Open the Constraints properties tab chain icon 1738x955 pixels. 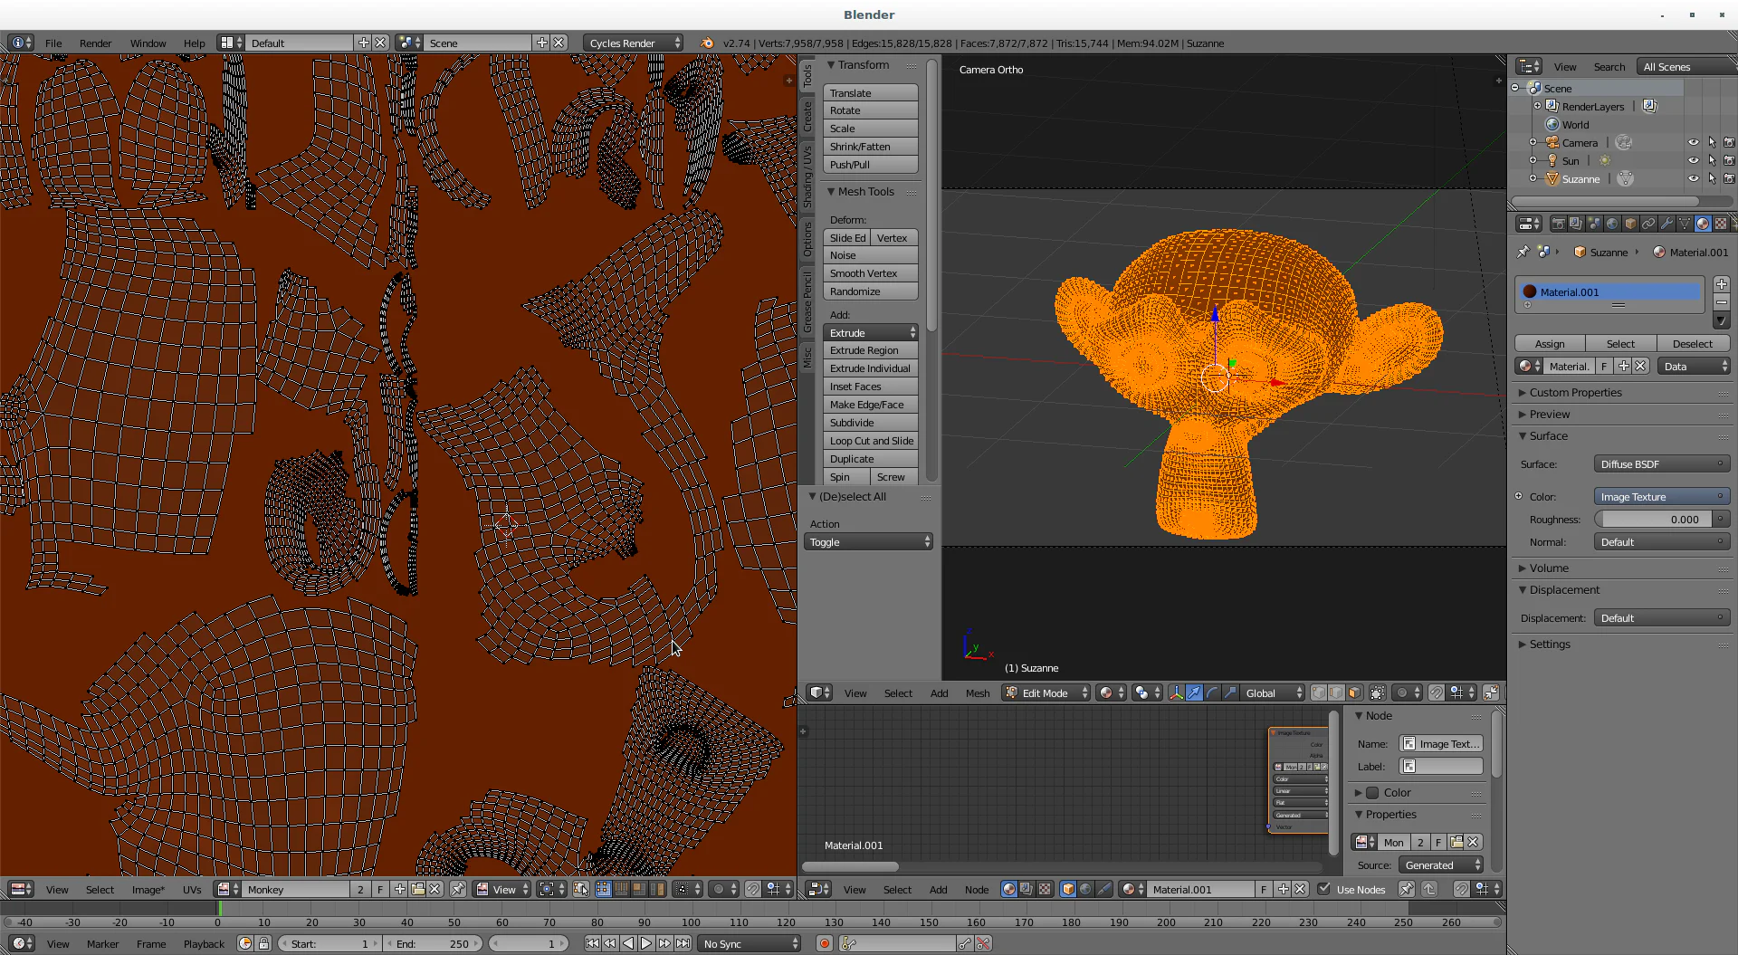(1648, 224)
